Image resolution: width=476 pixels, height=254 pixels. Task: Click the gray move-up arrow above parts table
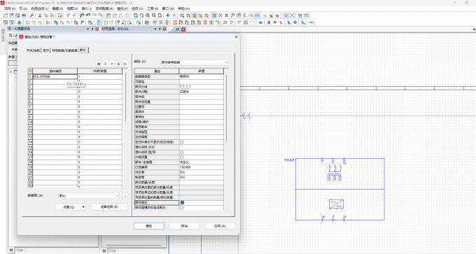click(x=112, y=64)
